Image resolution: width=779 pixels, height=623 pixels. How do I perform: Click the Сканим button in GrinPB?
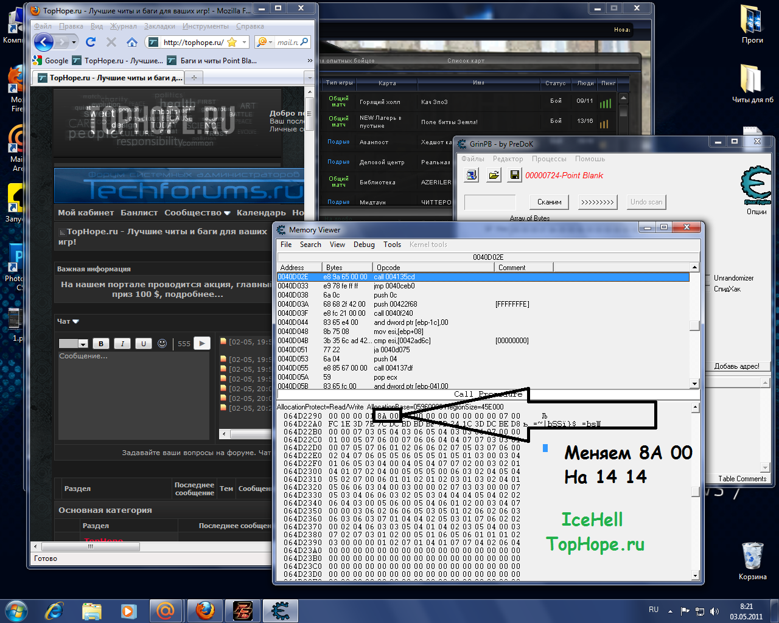[550, 202]
